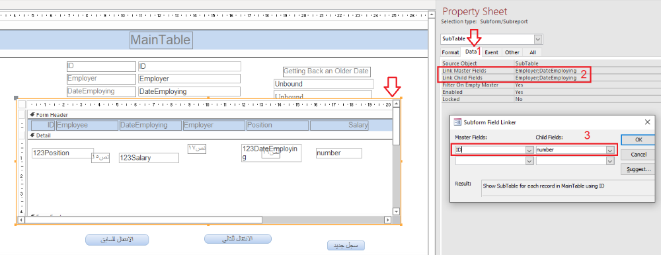Switch to the Data tab
This screenshot has width=661, height=255.
point(471,52)
